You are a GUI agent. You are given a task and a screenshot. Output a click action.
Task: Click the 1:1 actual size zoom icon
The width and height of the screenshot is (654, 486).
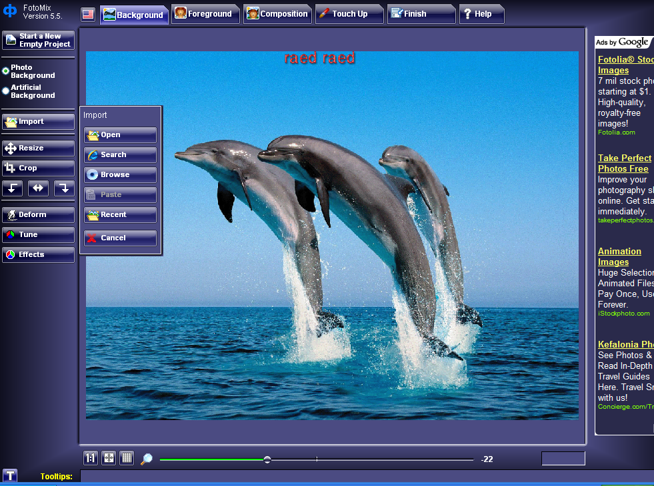90,458
